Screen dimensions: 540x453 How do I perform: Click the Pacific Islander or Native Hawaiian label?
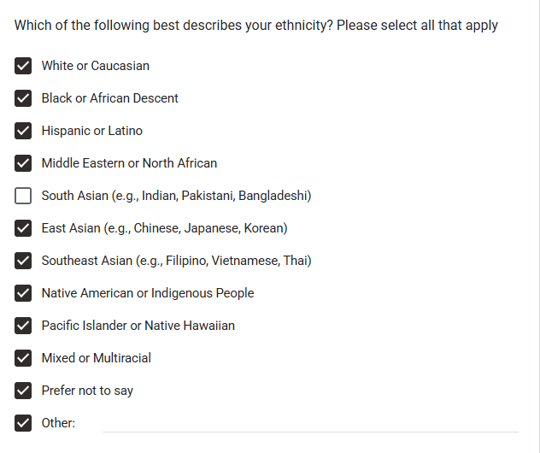(x=138, y=326)
